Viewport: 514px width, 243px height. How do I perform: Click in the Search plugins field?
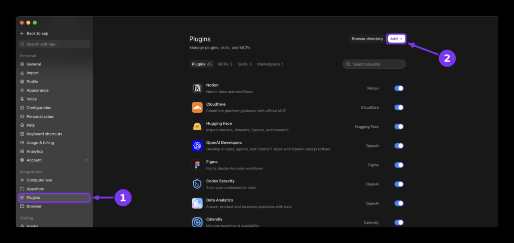coord(374,64)
